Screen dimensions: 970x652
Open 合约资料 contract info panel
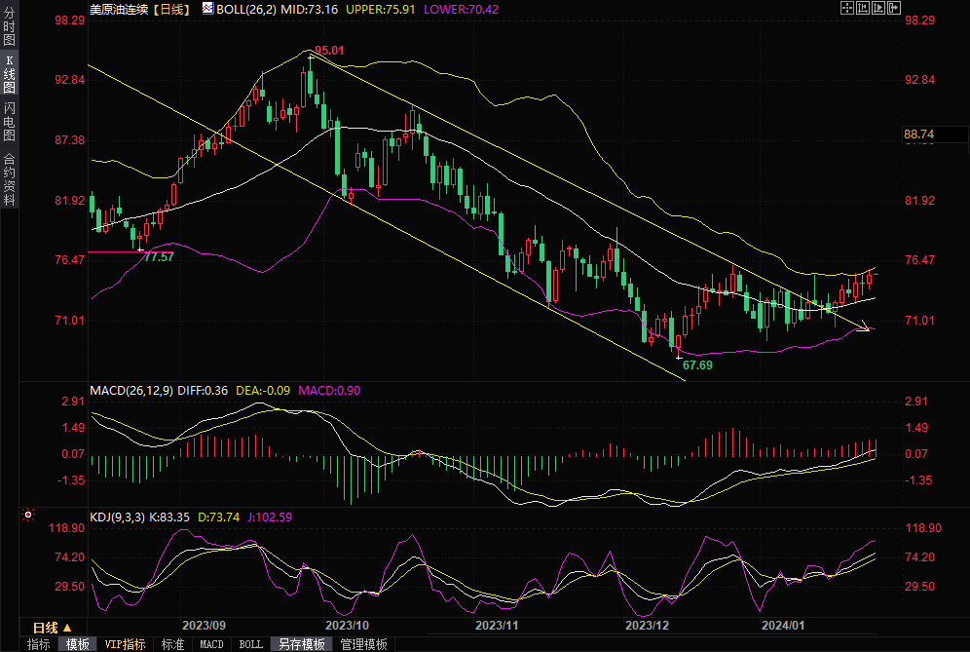point(9,178)
